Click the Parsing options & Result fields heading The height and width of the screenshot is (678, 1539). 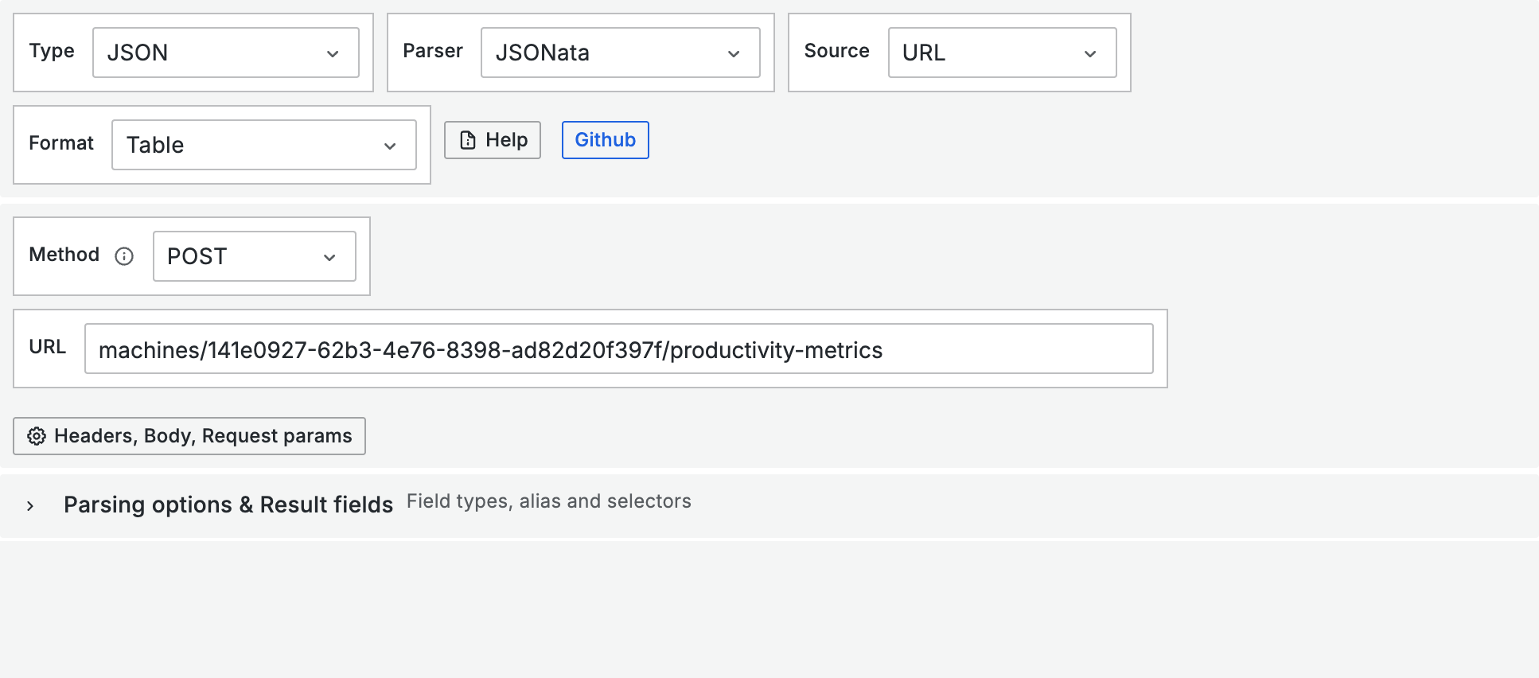click(228, 505)
